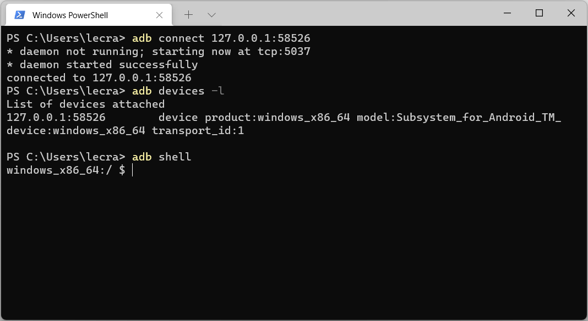Select the Windows PowerShell tab title

tap(70, 15)
